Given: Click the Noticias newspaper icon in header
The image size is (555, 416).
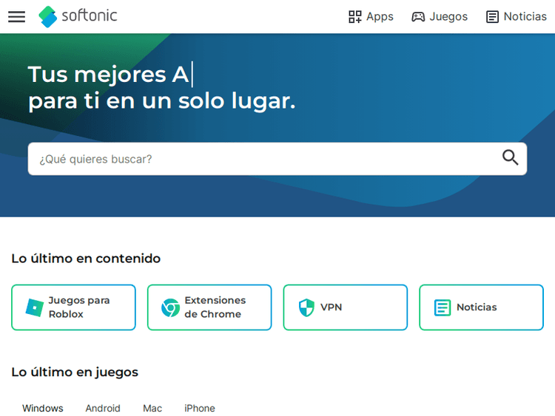Looking at the screenshot, I should (492, 17).
